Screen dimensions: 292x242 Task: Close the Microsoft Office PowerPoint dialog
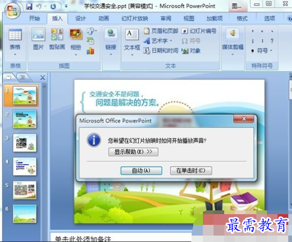tap(244, 119)
